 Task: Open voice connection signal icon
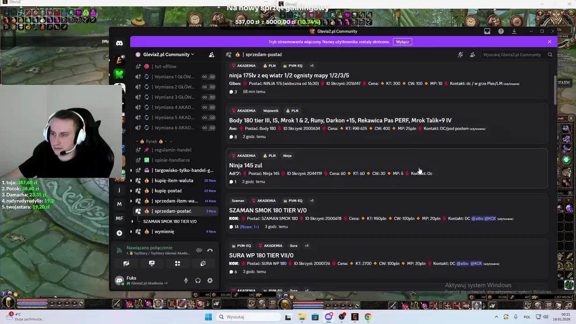coord(119,250)
